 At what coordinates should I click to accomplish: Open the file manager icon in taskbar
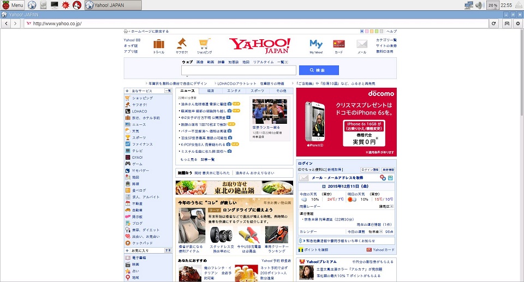click(x=43, y=5)
